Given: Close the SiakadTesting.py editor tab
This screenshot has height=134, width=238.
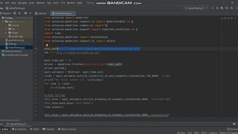Looking at the screenshot, I should (74, 13).
